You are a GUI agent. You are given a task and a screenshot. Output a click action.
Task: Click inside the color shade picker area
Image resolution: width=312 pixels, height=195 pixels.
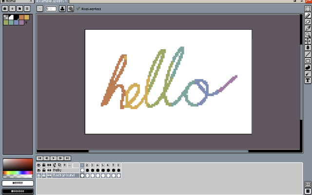point(18,165)
